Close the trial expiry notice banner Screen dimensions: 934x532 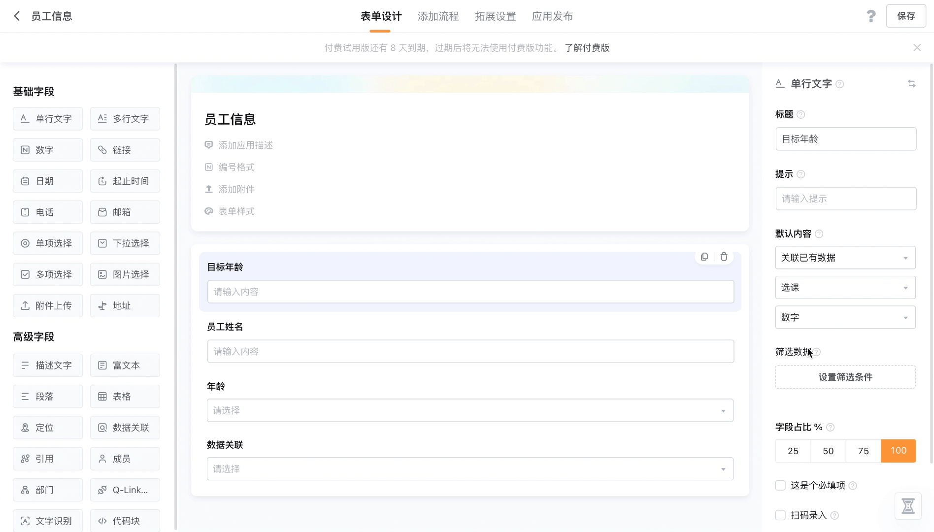tap(917, 48)
